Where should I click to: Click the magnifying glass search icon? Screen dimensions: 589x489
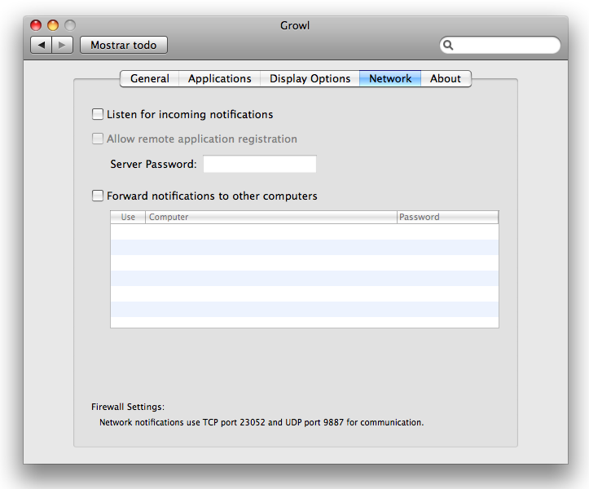[x=448, y=45]
